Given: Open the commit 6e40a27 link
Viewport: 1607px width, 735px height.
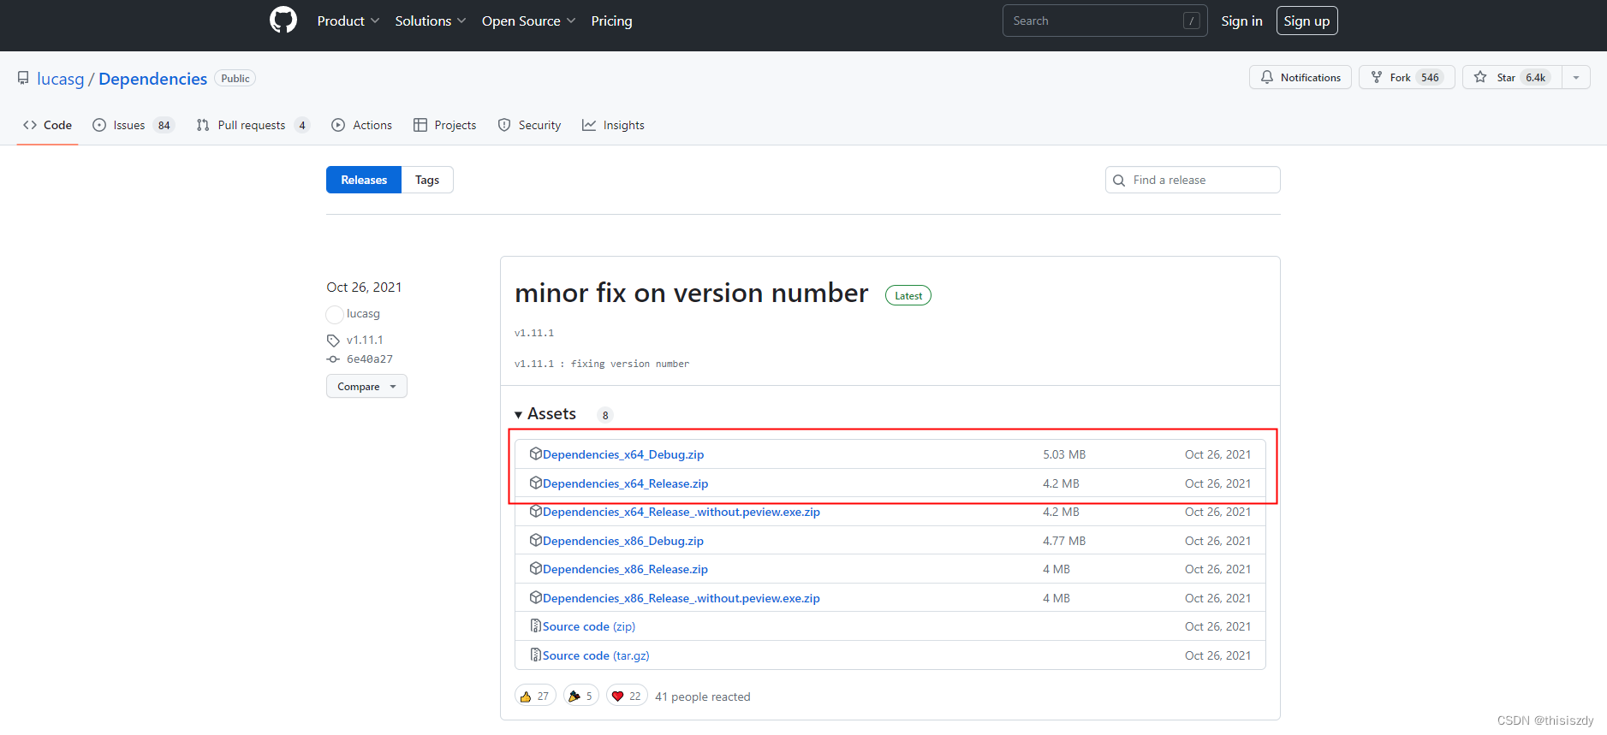Looking at the screenshot, I should pos(370,359).
